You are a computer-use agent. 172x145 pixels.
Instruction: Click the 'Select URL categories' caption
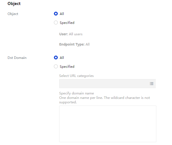pyautogui.click(x=76, y=76)
